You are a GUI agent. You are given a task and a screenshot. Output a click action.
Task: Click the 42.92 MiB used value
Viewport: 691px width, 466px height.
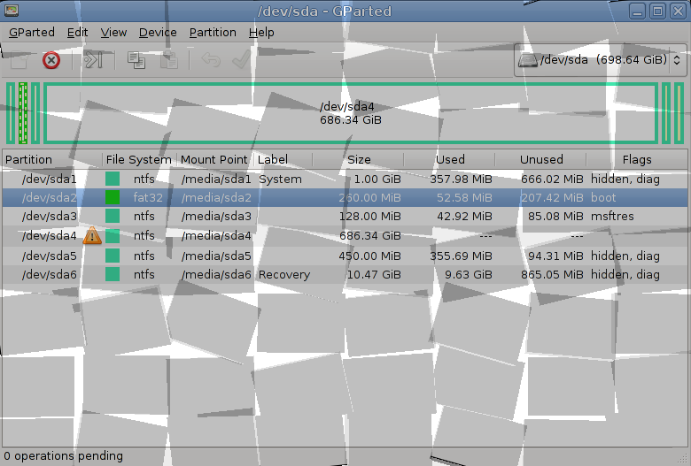(x=464, y=217)
